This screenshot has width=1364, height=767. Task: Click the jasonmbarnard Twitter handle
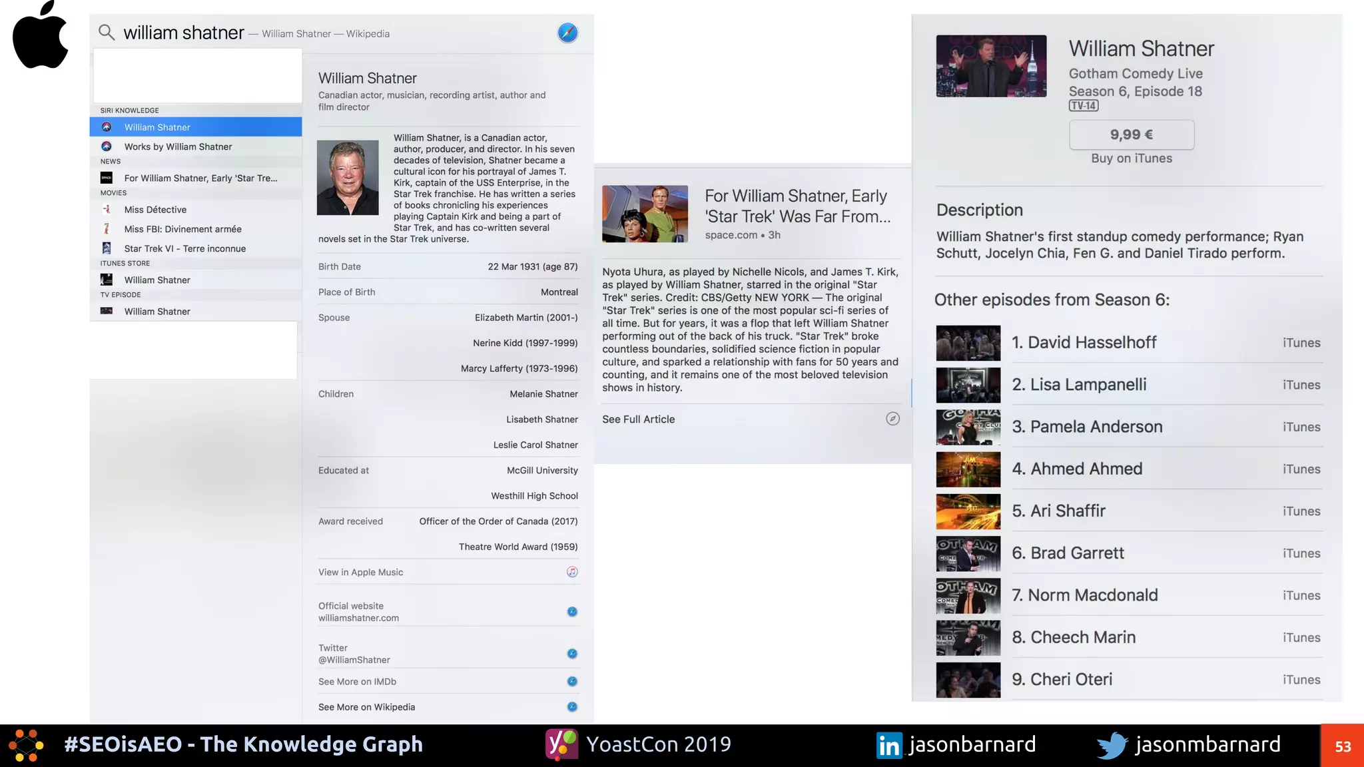(x=1208, y=744)
